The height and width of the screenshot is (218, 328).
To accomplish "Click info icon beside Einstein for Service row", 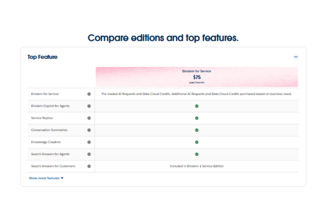I will (x=89, y=94).
